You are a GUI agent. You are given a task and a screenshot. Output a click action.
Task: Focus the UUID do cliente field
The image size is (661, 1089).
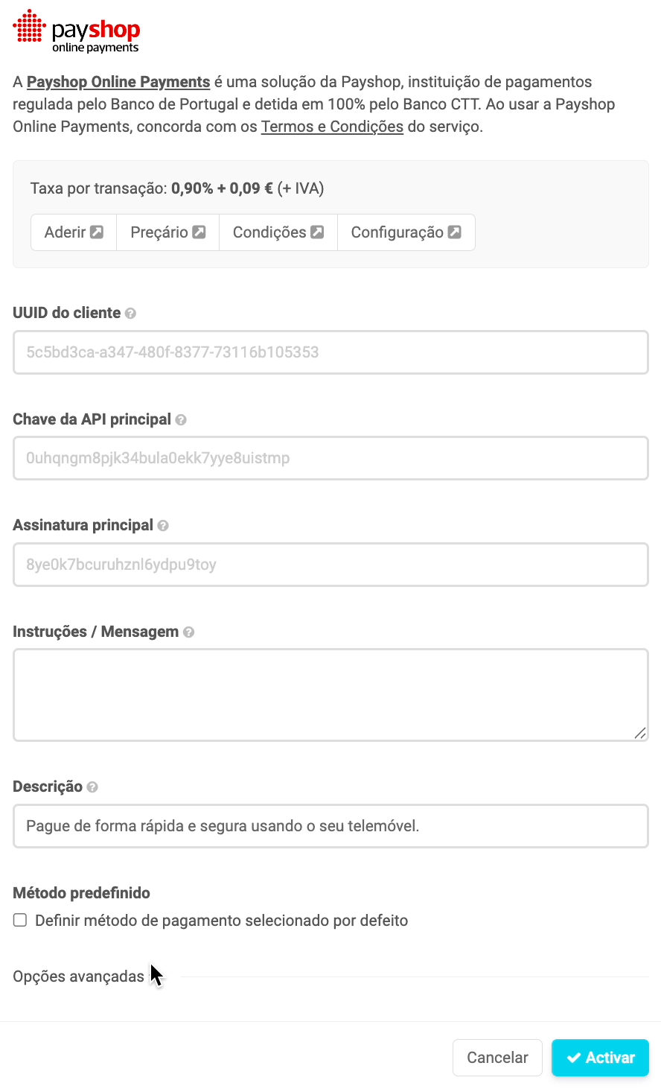[x=330, y=352]
